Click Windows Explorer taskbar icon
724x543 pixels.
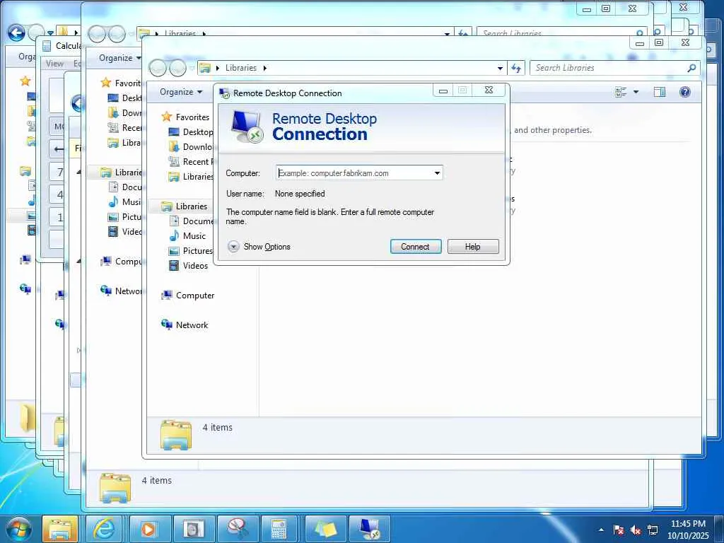(60, 529)
